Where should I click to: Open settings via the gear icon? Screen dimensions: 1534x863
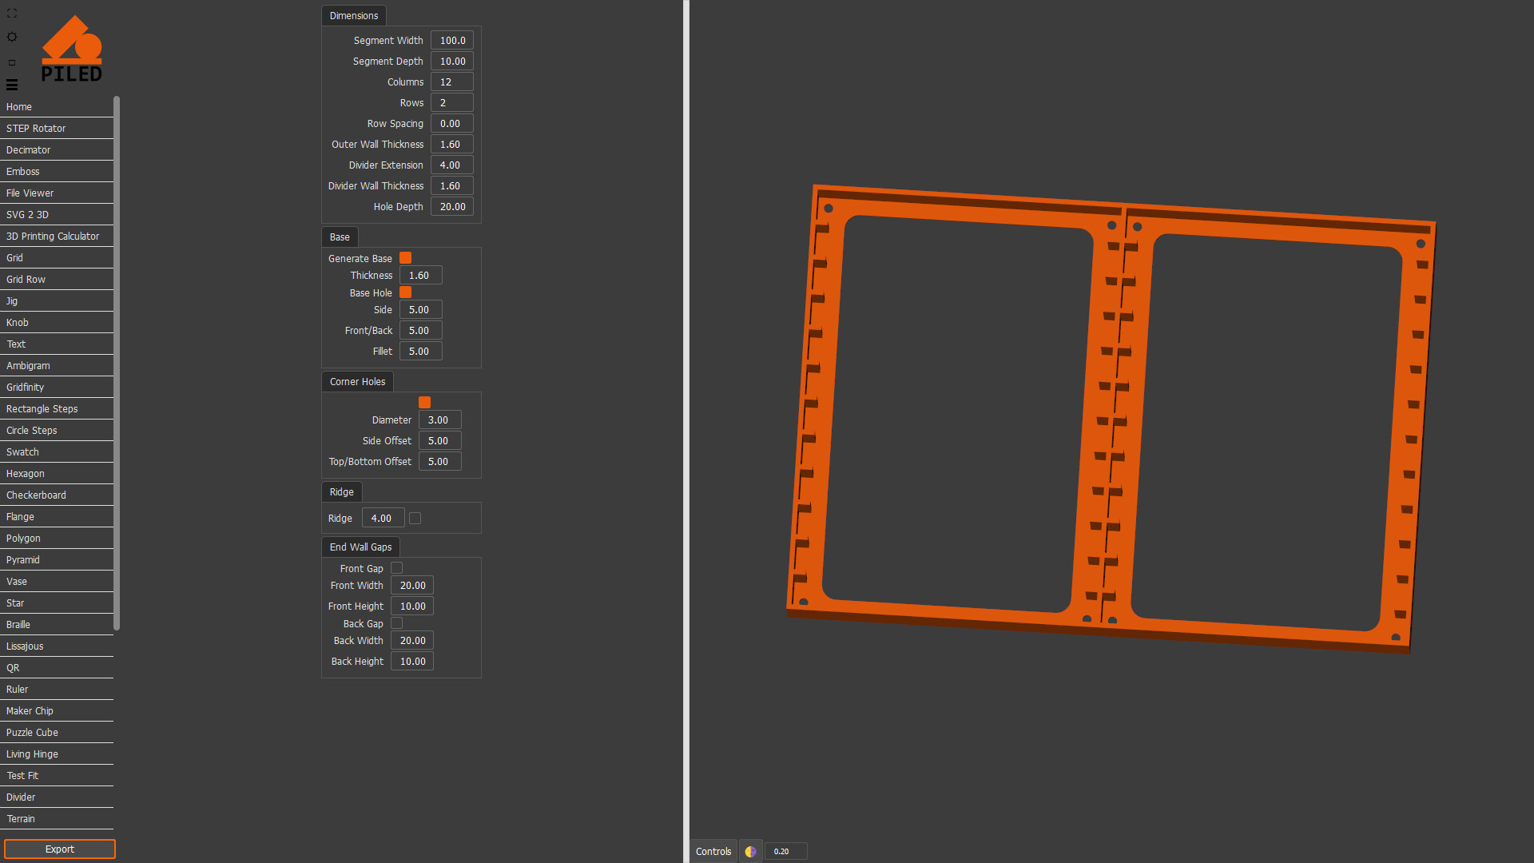point(12,37)
